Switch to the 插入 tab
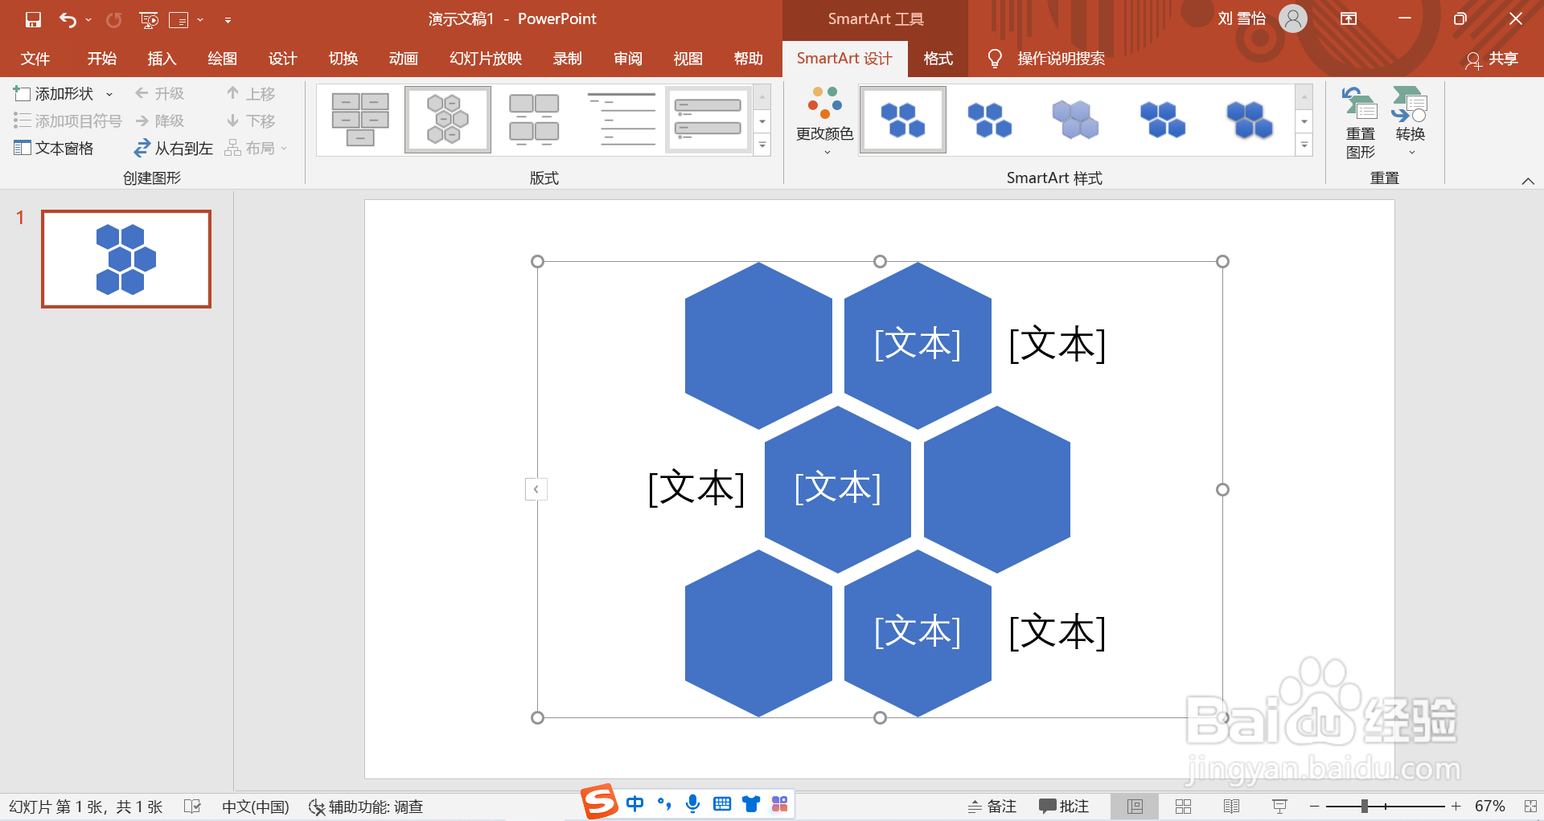 pyautogui.click(x=162, y=59)
